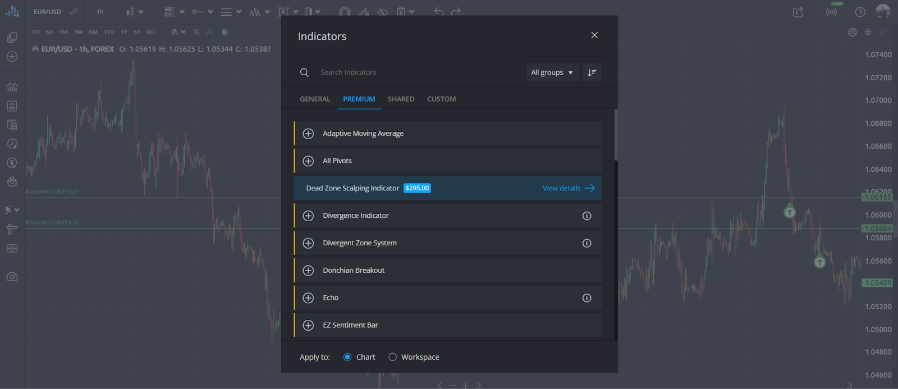Click the Dead Zone Scalping Indicator name

352,188
